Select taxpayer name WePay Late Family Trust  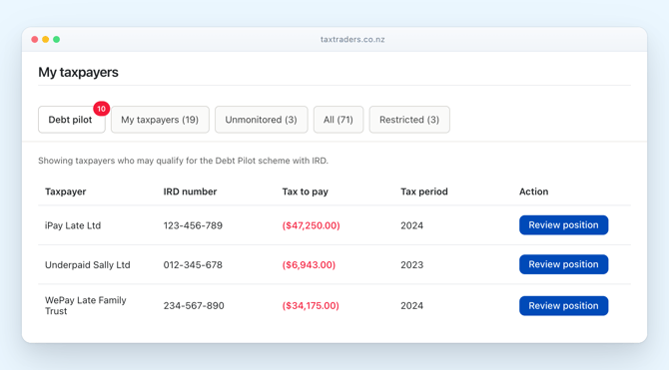click(x=85, y=305)
